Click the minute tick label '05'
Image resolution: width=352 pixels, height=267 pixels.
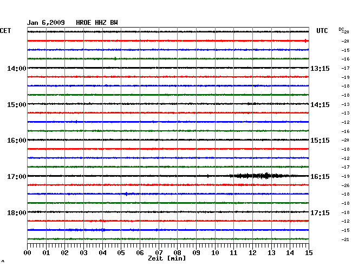tap(121, 252)
